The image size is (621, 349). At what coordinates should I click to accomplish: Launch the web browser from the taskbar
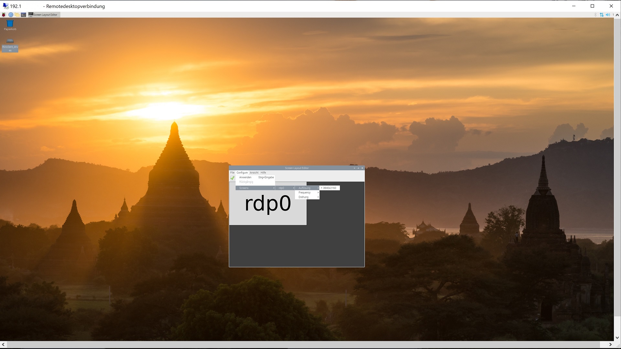pos(11,15)
